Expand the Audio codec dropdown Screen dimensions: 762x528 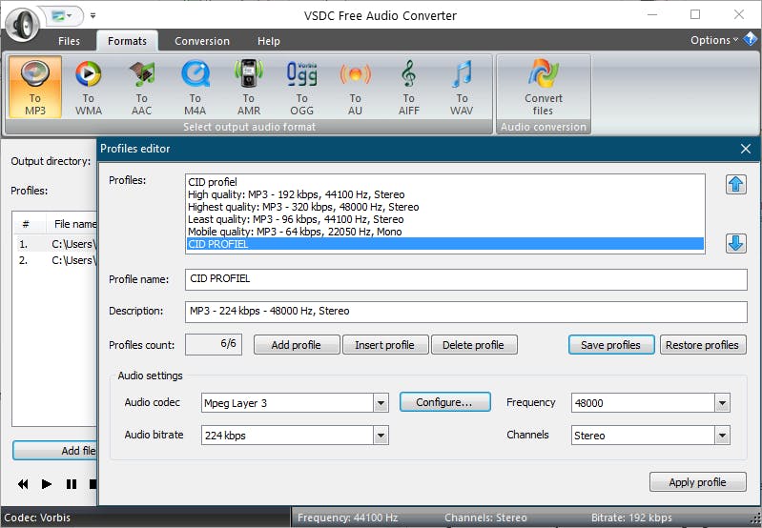click(x=381, y=403)
